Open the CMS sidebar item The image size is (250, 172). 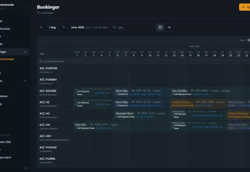pos(5,142)
